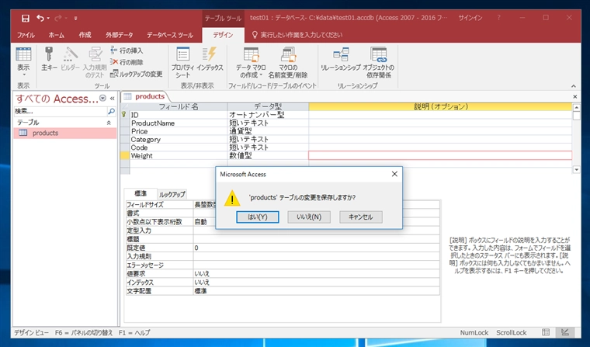Click the 文字配置 text align value
The height and width of the screenshot is (347, 590).
316,291
